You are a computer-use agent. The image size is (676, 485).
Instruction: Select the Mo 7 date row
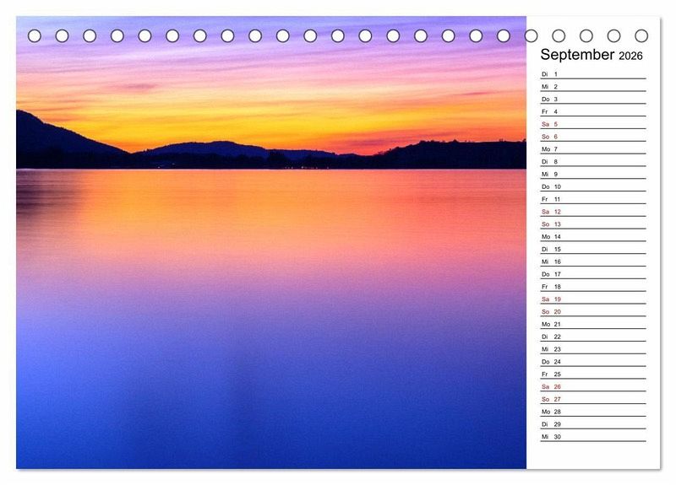592,149
